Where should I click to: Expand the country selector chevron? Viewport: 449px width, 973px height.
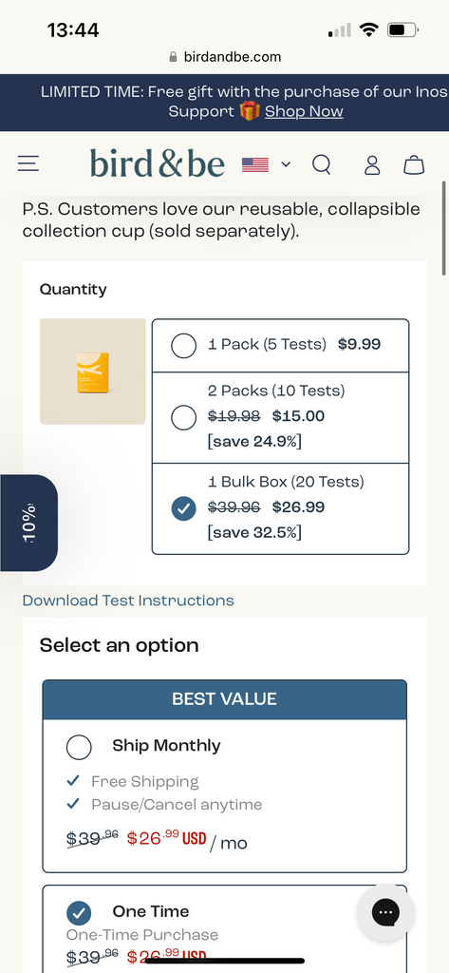tap(286, 164)
